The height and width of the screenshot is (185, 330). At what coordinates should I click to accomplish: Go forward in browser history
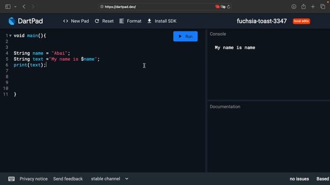click(32, 7)
